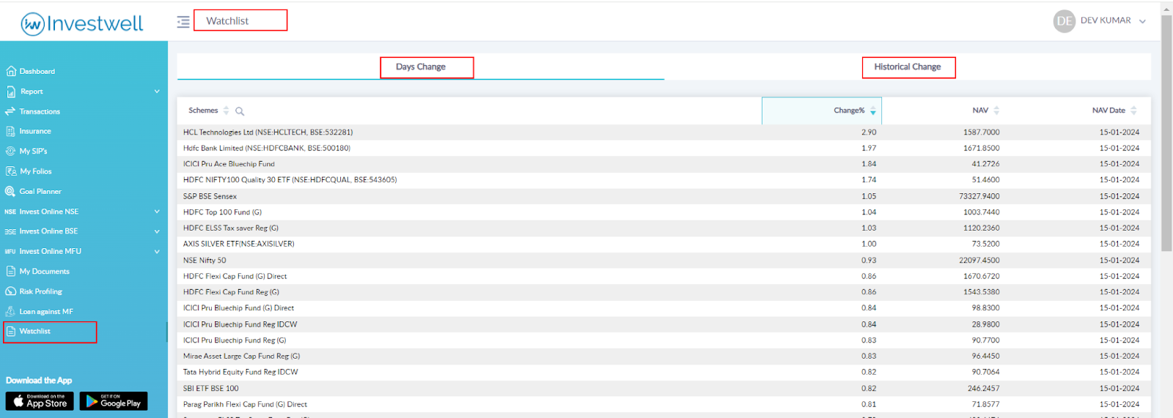Select NSE Nifty 50 row
The height and width of the screenshot is (418, 1173).
coord(663,261)
